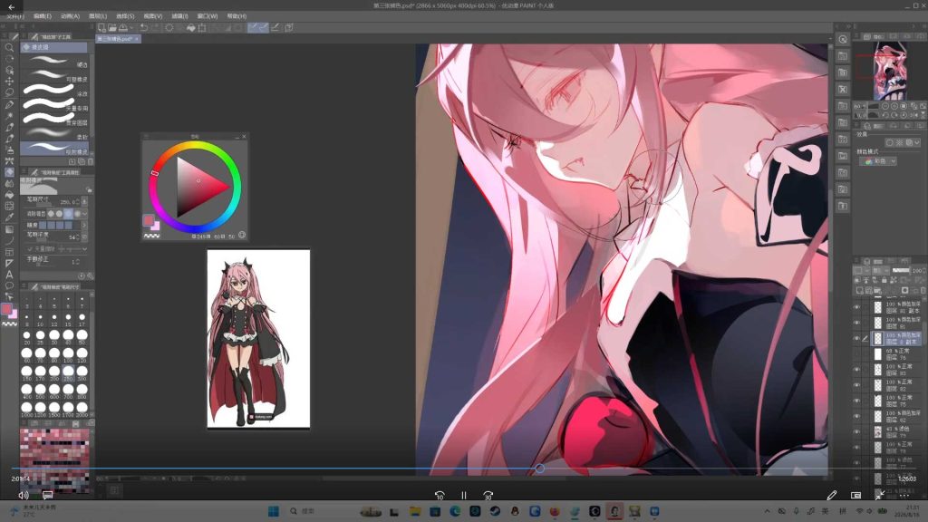Open the 图层(L) menu
Image resolution: width=928 pixels, height=522 pixels.
[x=98, y=16]
